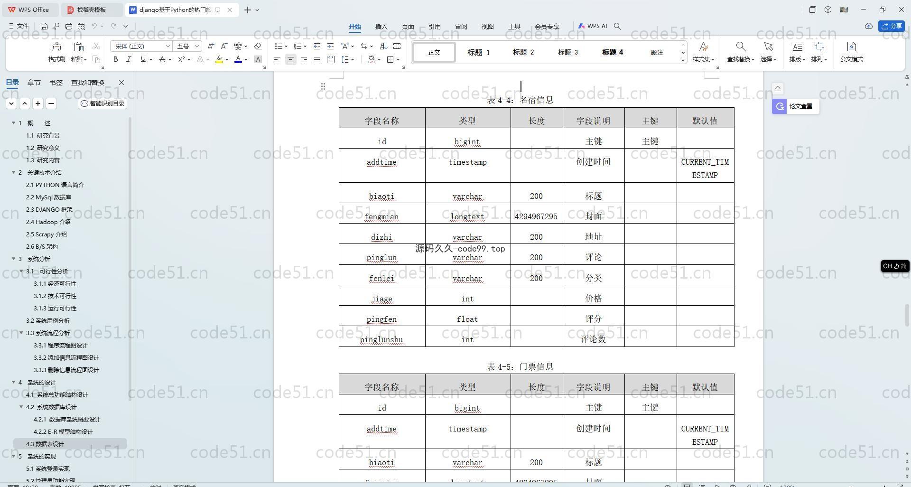Image resolution: width=911 pixels, height=487 pixels.
Task: Clear formatting with the eraser icon
Action: coord(258,46)
